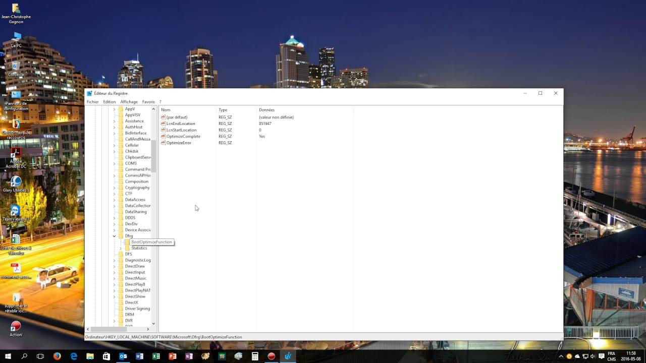Expand the Cryptography key
The image size is (646, 363).
[115, 188]
